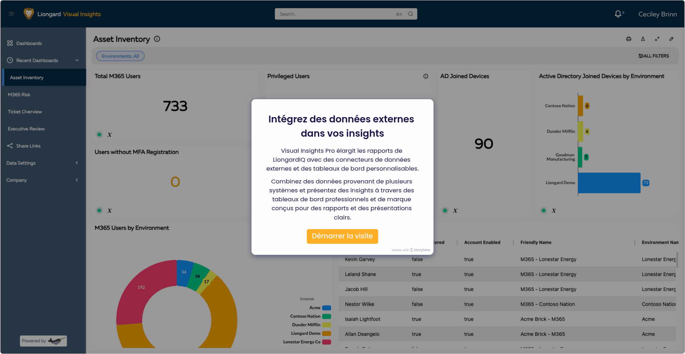Open the Executive Review dashboard

(x=26, y=129)
